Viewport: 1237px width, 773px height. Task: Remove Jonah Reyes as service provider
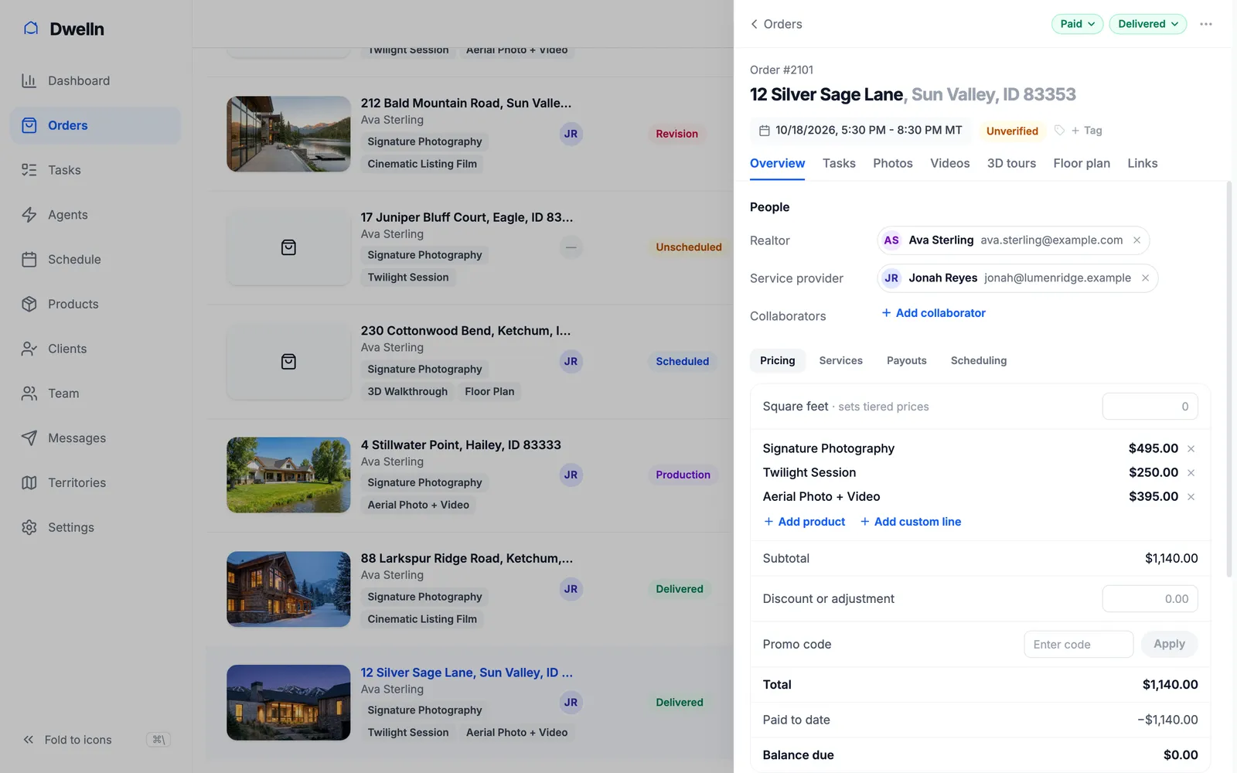pyautogui.click(x=1146, y=278)
